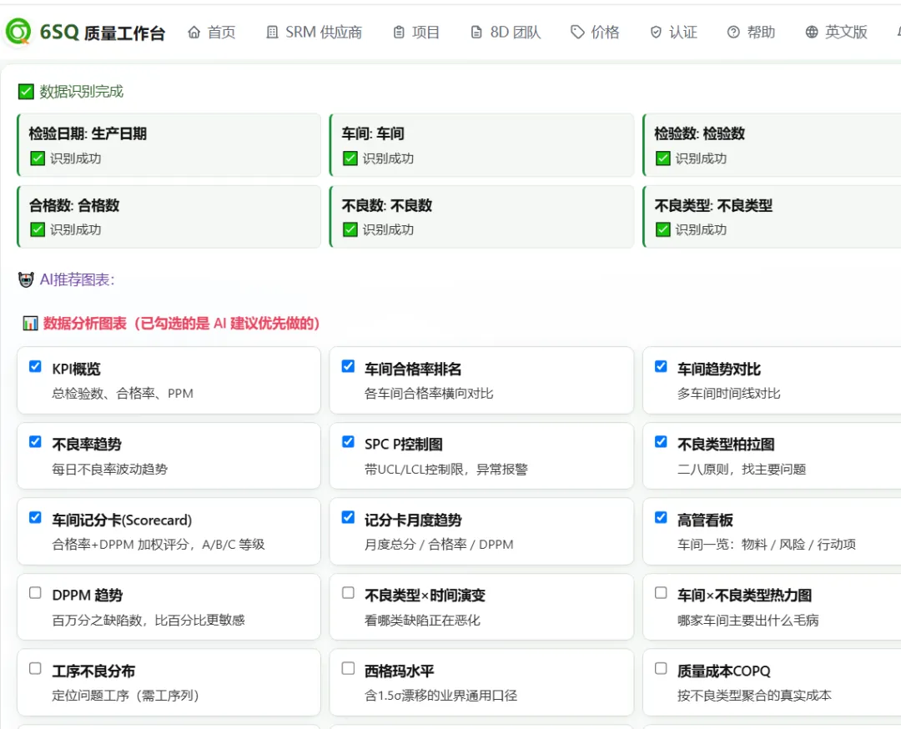Click the globe icon beside 英文版
901x729 pixels.
[812, 33]
